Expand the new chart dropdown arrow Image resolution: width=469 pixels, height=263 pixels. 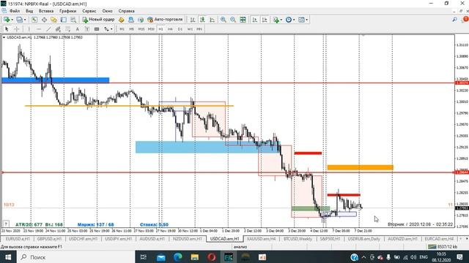(12, 20)
